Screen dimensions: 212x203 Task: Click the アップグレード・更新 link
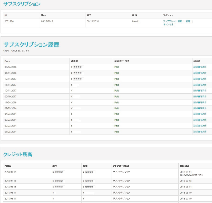click(172, 21)
